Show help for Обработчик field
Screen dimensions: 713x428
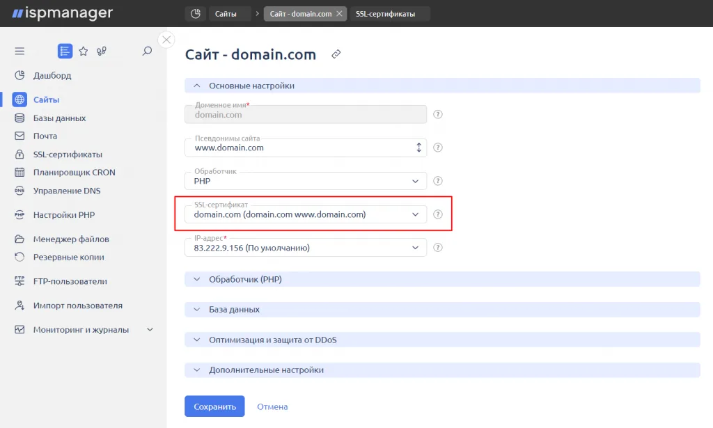point(437,181)
